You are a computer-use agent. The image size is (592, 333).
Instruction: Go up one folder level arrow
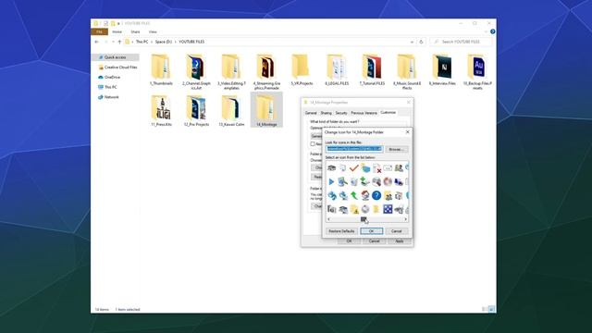coord(119,42)
